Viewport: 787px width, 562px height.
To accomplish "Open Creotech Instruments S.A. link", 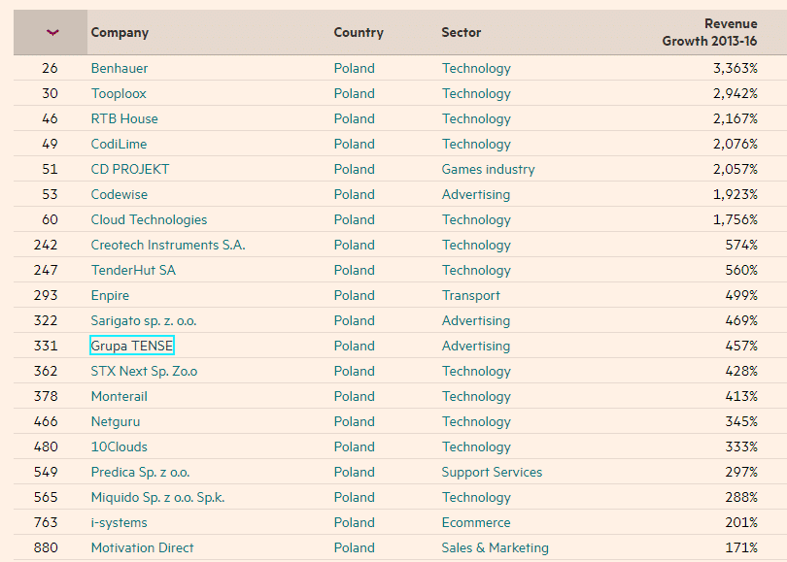I will click(168, 245).
